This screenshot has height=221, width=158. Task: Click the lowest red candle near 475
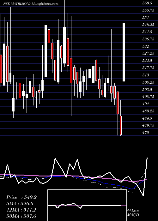point(121,125)
